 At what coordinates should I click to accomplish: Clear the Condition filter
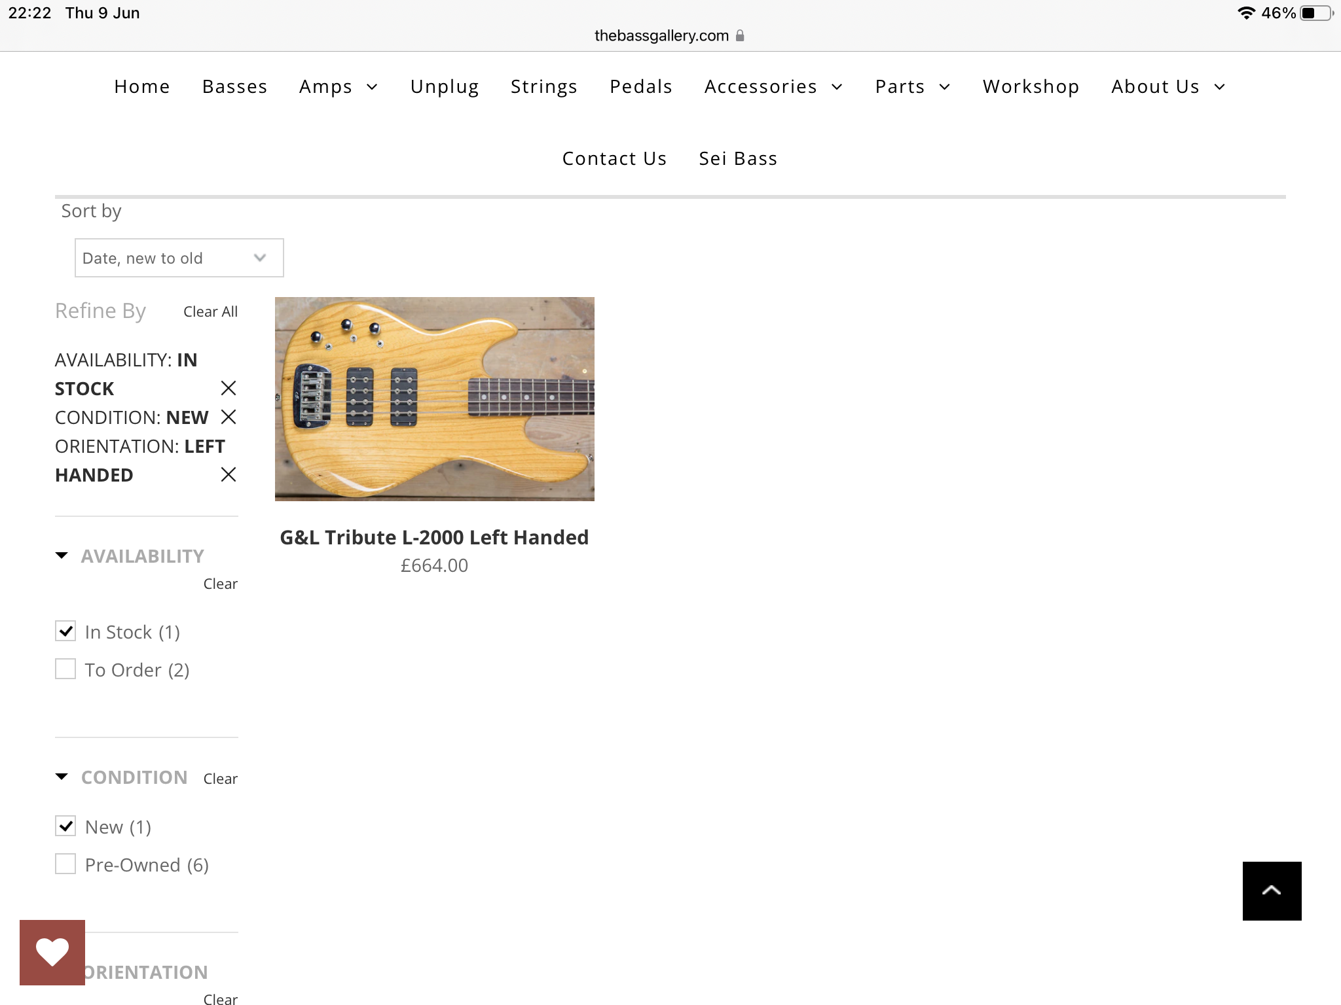pyautogui.click(x=221, y=779)
